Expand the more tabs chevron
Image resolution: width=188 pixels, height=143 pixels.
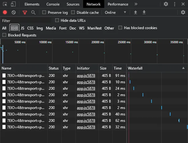[136, 4]
